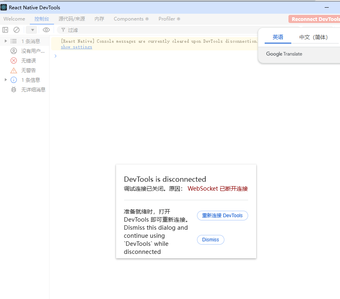Dismiss the disconnected dialog
Image resolution: width=340 pixels, height=299 pixels.
click(211, 240)
